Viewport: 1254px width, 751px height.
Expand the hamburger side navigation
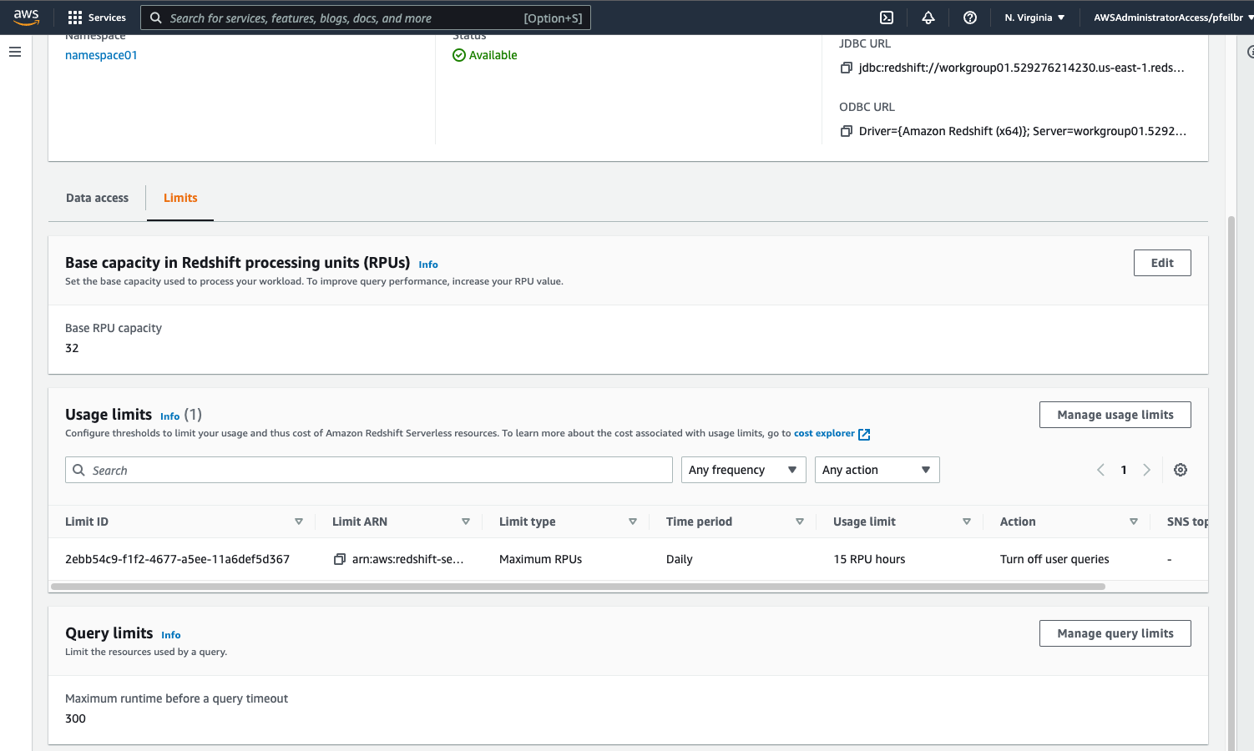point(15,52)
